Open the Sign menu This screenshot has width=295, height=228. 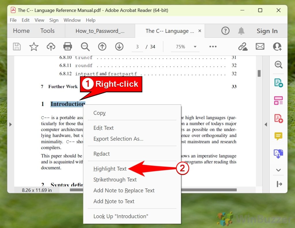pyautogui.click(x=54, y=20)
